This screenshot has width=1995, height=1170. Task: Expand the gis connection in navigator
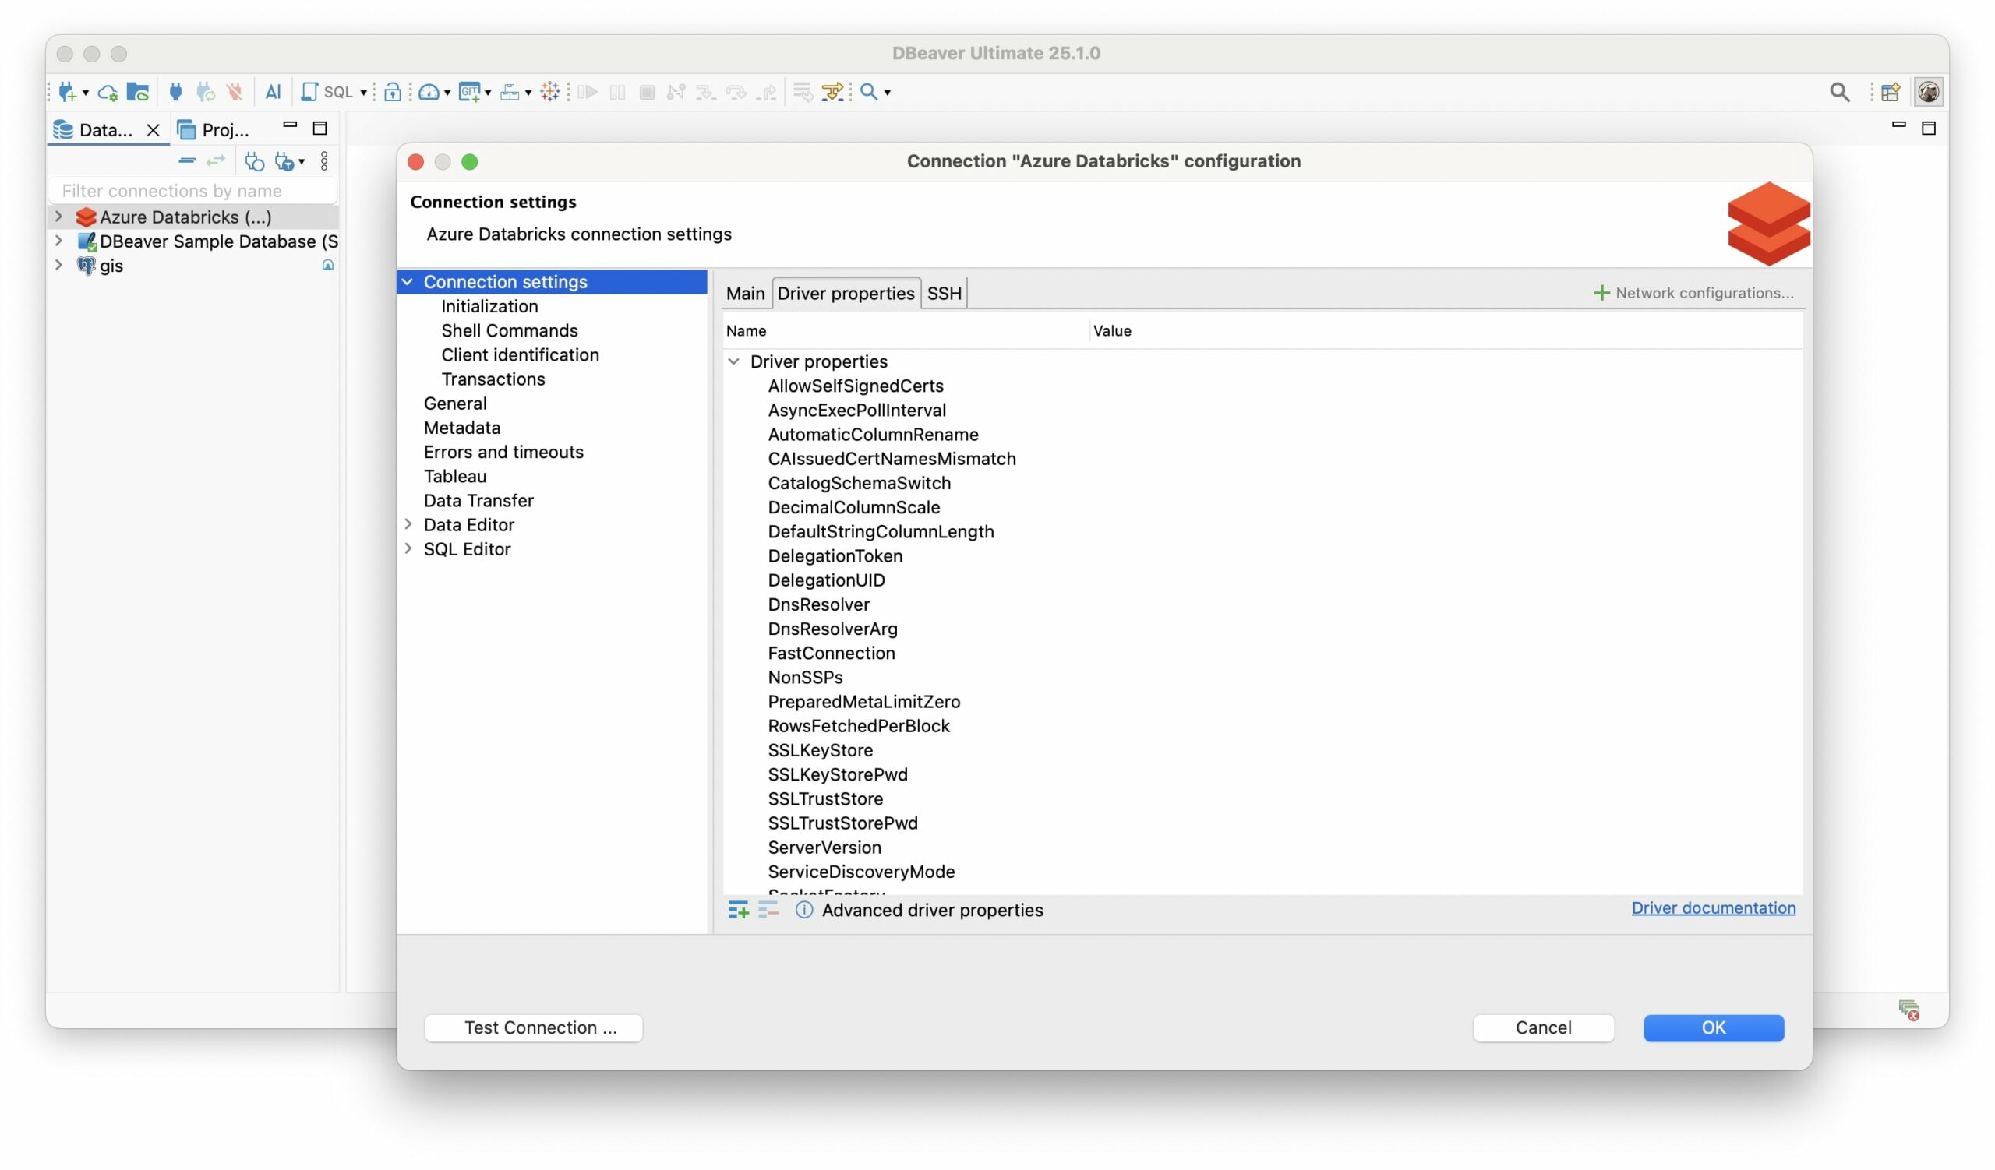[58, 266]
